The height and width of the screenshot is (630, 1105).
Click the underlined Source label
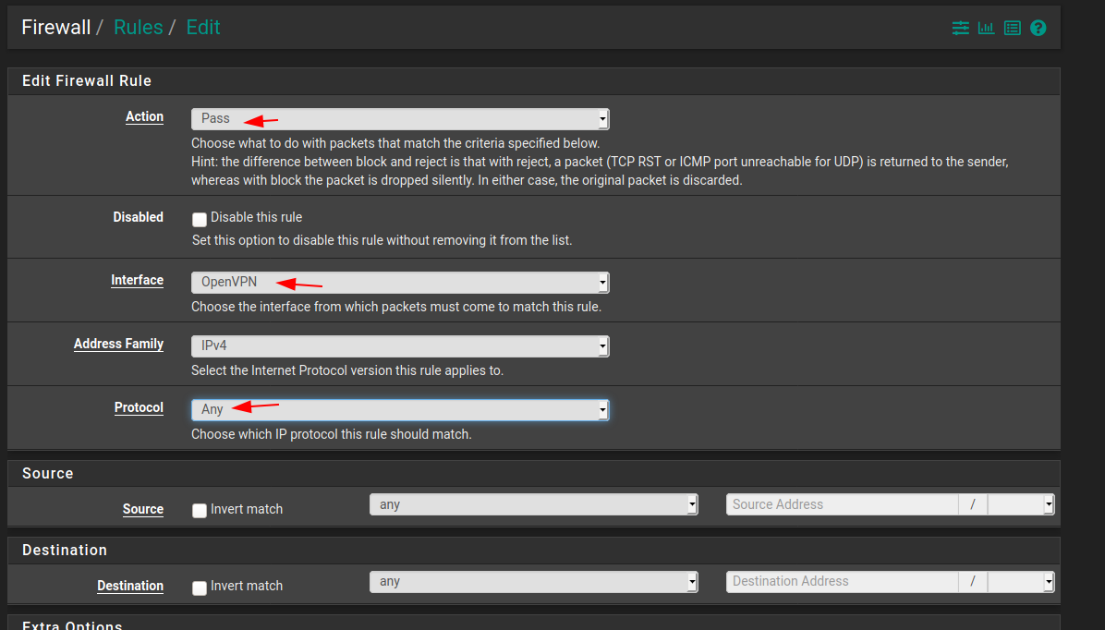tap(143, 510)
